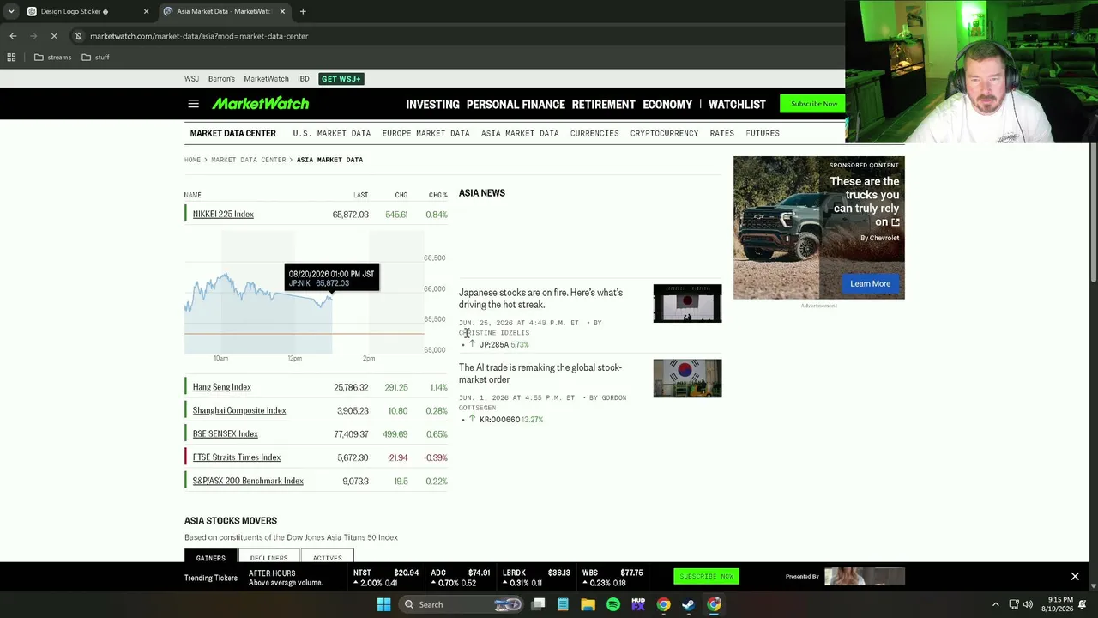Screen dimensions: 1098x618
Task: Open the WSJ link
Action: click(191, 79)
